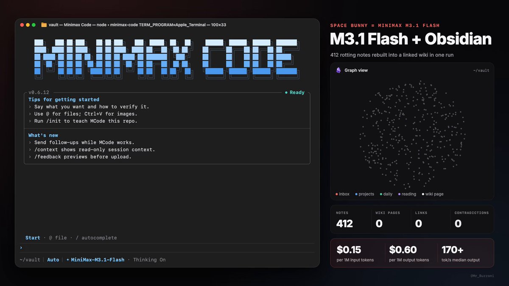Click the purple Obsidian icon beside Graph view
The height and width of the screenshot is (286, 509).
[338, 70]
